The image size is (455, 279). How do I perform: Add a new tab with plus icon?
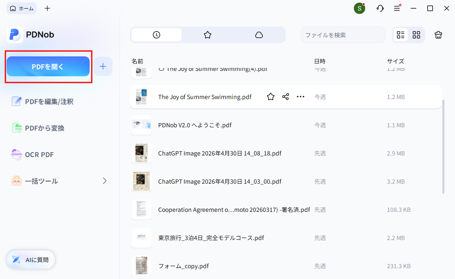[47, 8]
